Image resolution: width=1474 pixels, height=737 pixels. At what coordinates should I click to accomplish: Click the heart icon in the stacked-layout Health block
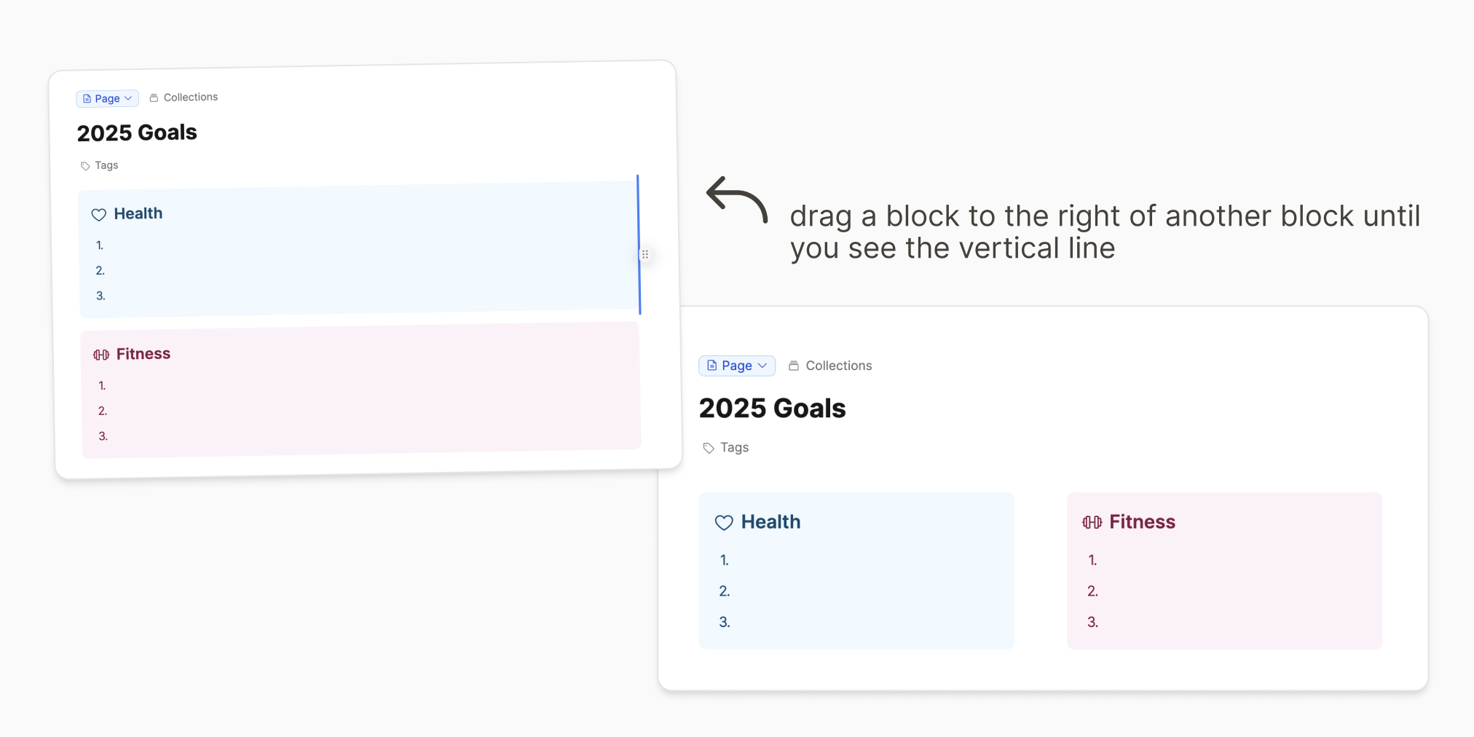pyautogui.click(x=99, y=215)
